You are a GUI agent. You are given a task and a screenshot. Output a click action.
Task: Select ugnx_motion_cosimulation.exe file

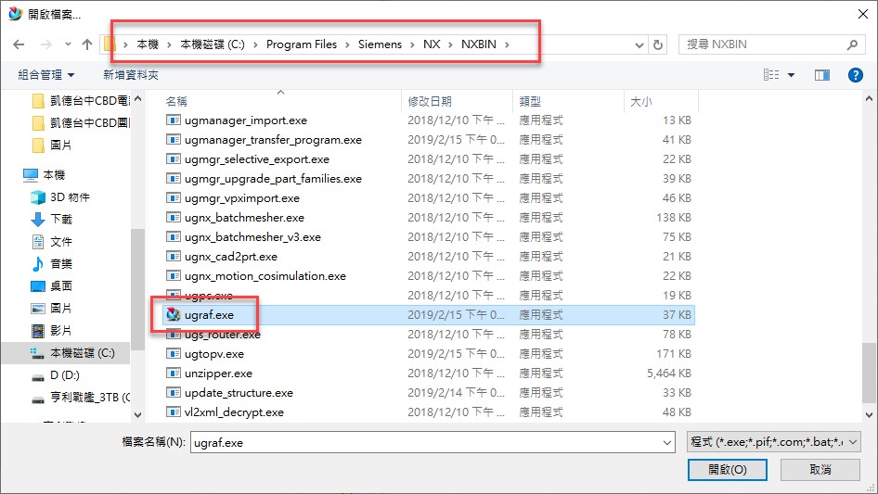coord(265,276)
